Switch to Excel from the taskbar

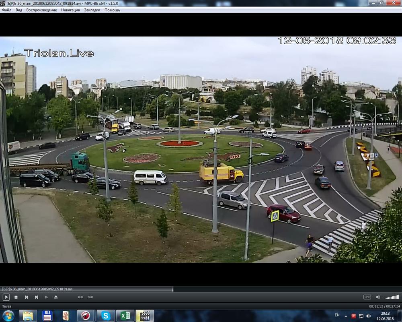pos(125,316)
